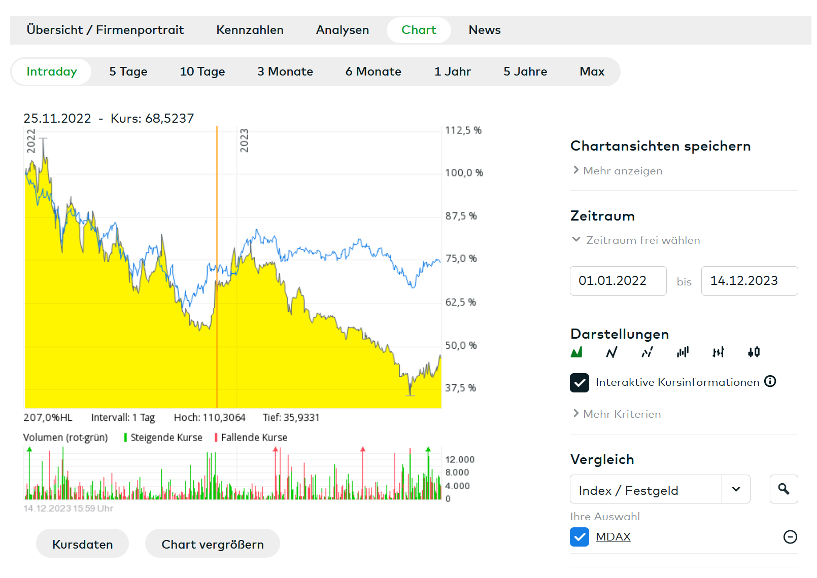Image resolution: width=817 pixels, height=578 pixels.
Task: Select the 6 Monate time range
Action: (373, 71)
